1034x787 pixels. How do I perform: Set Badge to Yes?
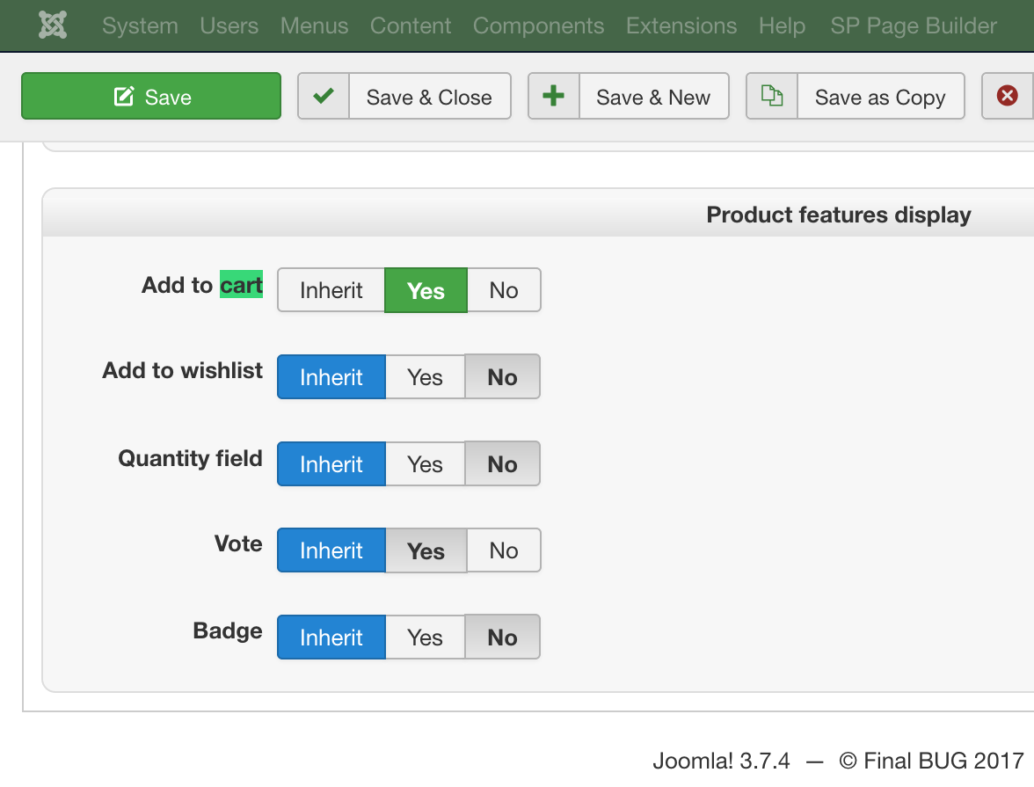[x=425, y=638]
